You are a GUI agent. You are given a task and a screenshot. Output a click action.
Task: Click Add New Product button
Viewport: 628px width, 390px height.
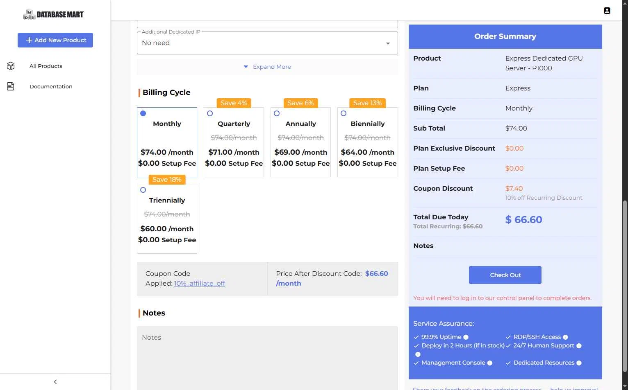pyautogui.click(x=55, y=40)
